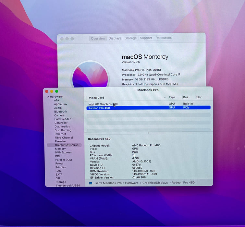Click the Vendor AMD (0x1002) value

point(141,161)
